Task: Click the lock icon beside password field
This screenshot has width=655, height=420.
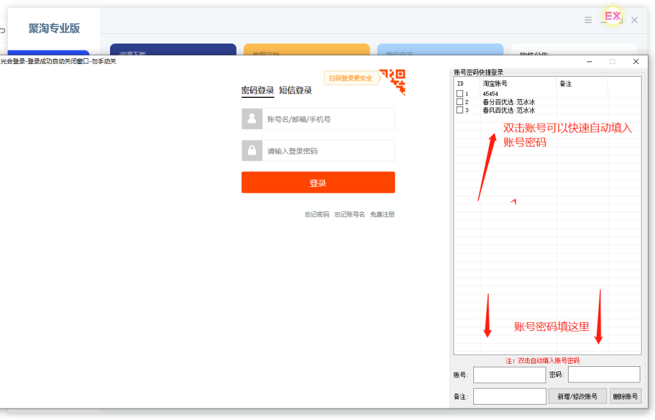Action: pos(252,150)
